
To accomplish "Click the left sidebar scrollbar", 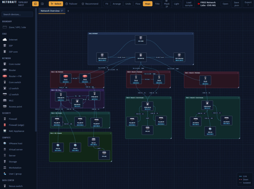I will click(x=36, y=69).
